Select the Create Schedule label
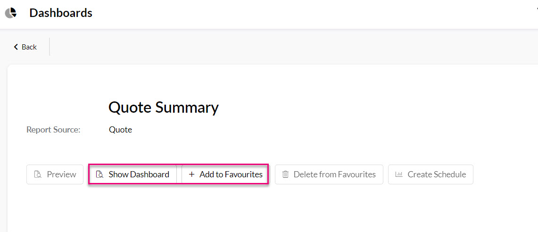538x232 pixels. [x=437, y=174]
